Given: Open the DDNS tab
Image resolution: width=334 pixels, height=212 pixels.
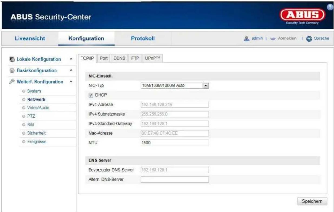Looking at the screenshot, I should pyautogui.click(x=119, y=59).
